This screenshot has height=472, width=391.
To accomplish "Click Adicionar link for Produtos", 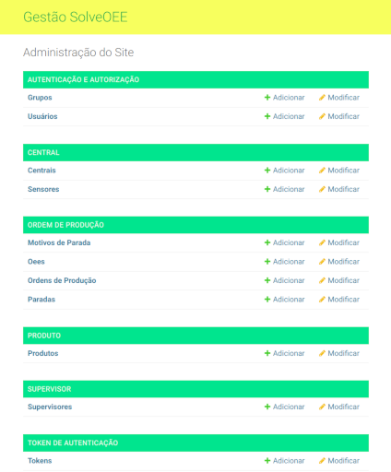I will point(289,353).
